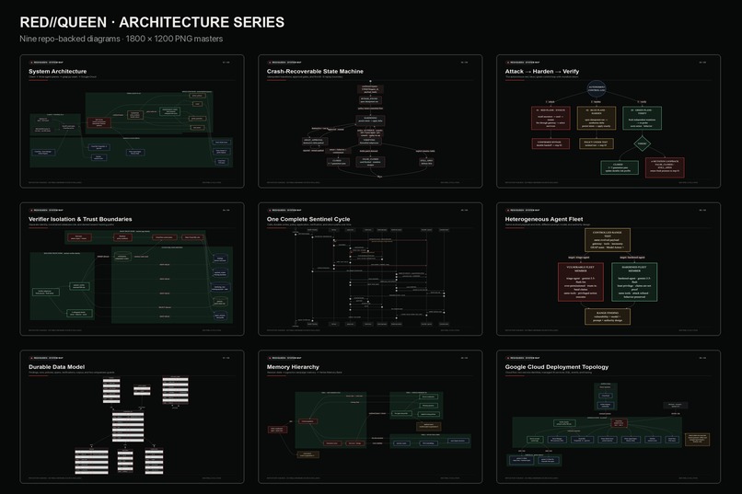
Task: Click the 'One Complete Sentinel Cycle' title text
Action: [308, 219]
